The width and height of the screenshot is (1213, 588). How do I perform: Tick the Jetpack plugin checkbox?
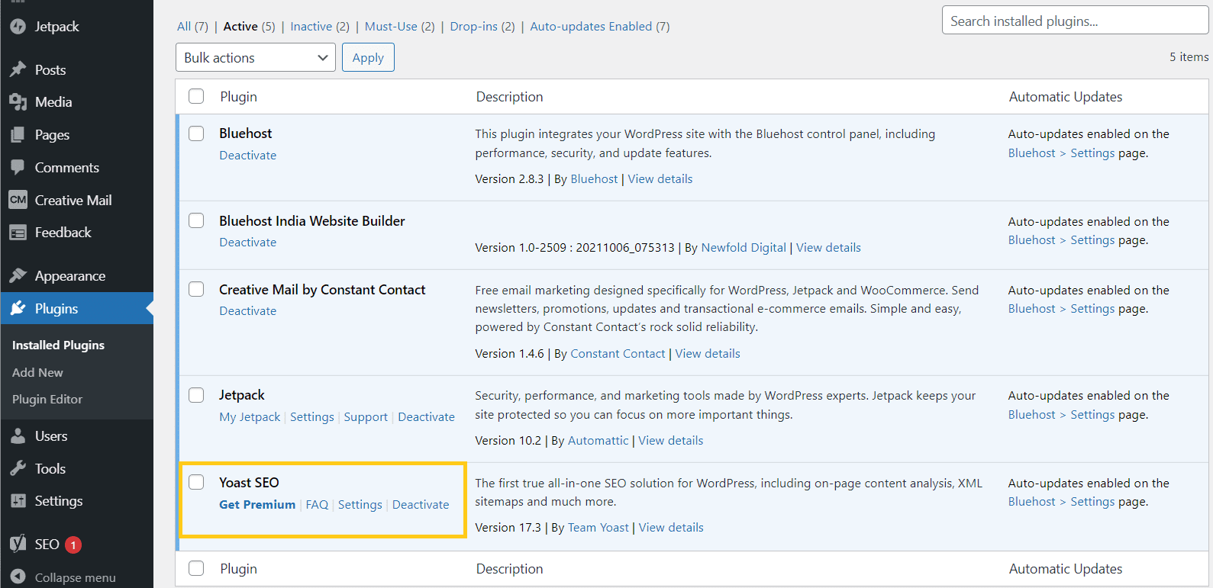(x=196, y=395)
